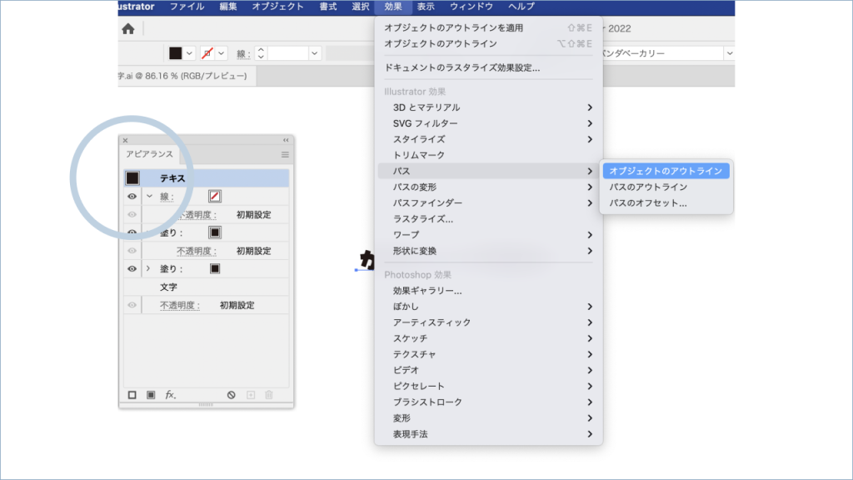Open the Appearance panel options menu
Viewport: 853px width, 480px height.
285,155
